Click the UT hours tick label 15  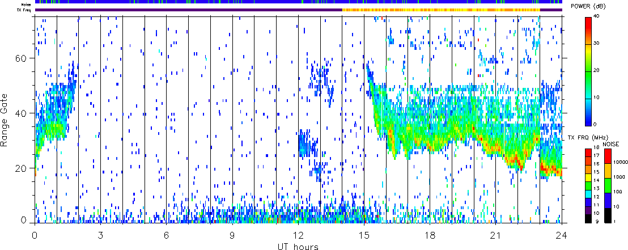click(364, 235)
